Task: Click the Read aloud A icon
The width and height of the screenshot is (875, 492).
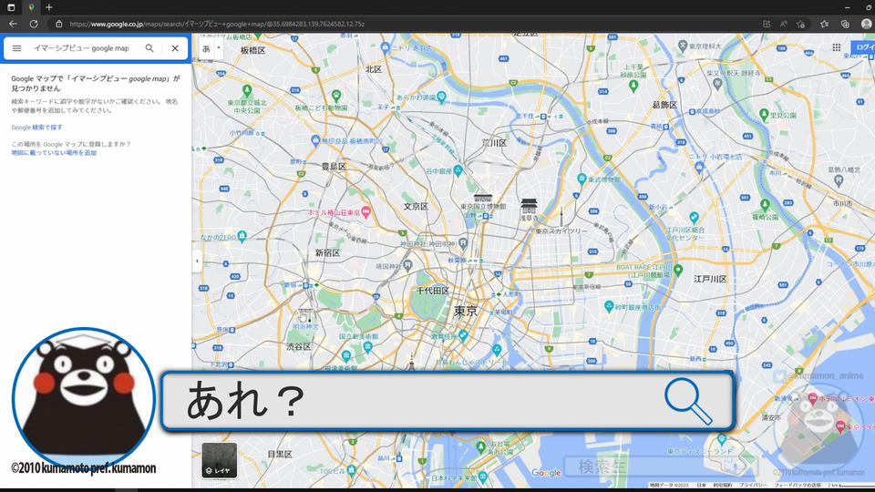Action: tap(784, 24)
